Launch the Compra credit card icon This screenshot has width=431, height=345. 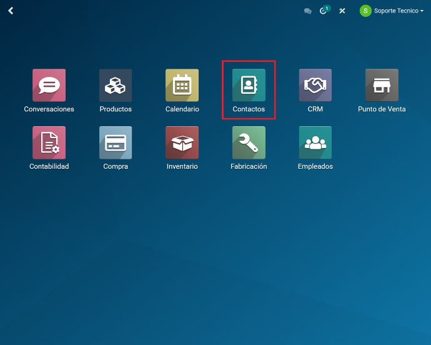(x=116, y=142)
